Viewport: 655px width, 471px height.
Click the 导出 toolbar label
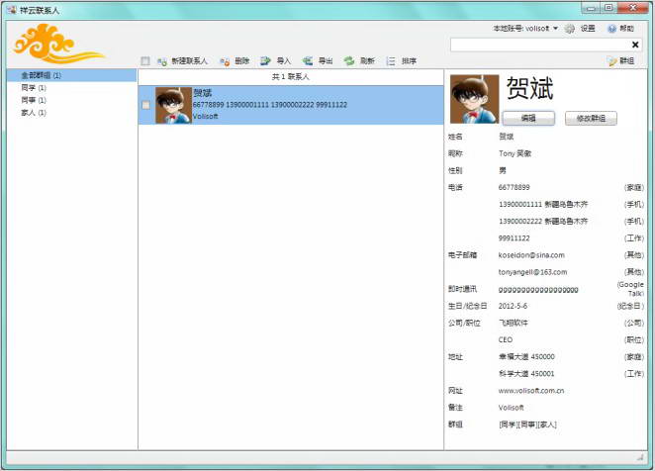326,61
